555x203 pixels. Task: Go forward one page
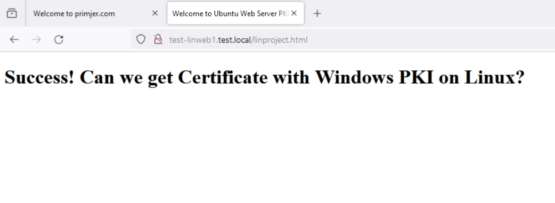36,39
